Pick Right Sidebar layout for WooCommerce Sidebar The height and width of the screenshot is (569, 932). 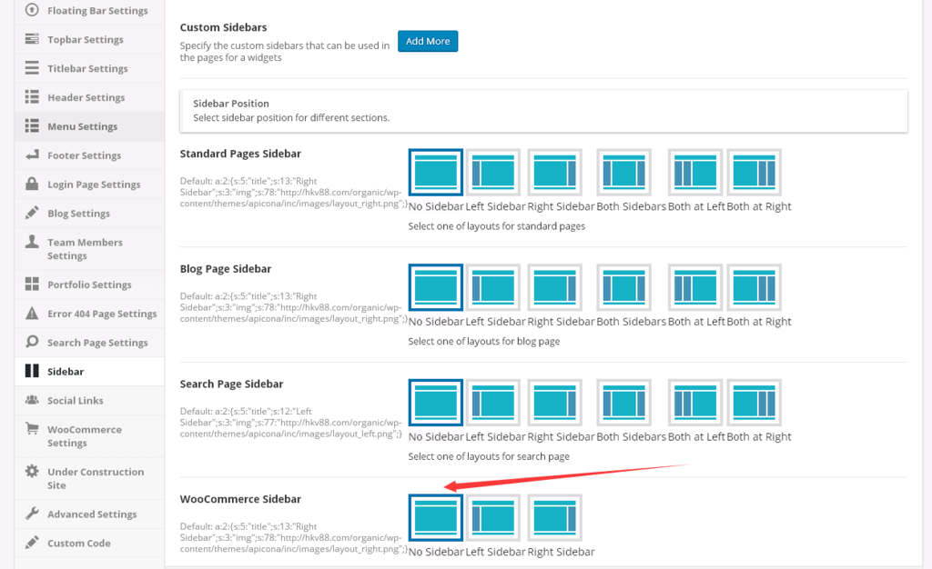point(554,518)
